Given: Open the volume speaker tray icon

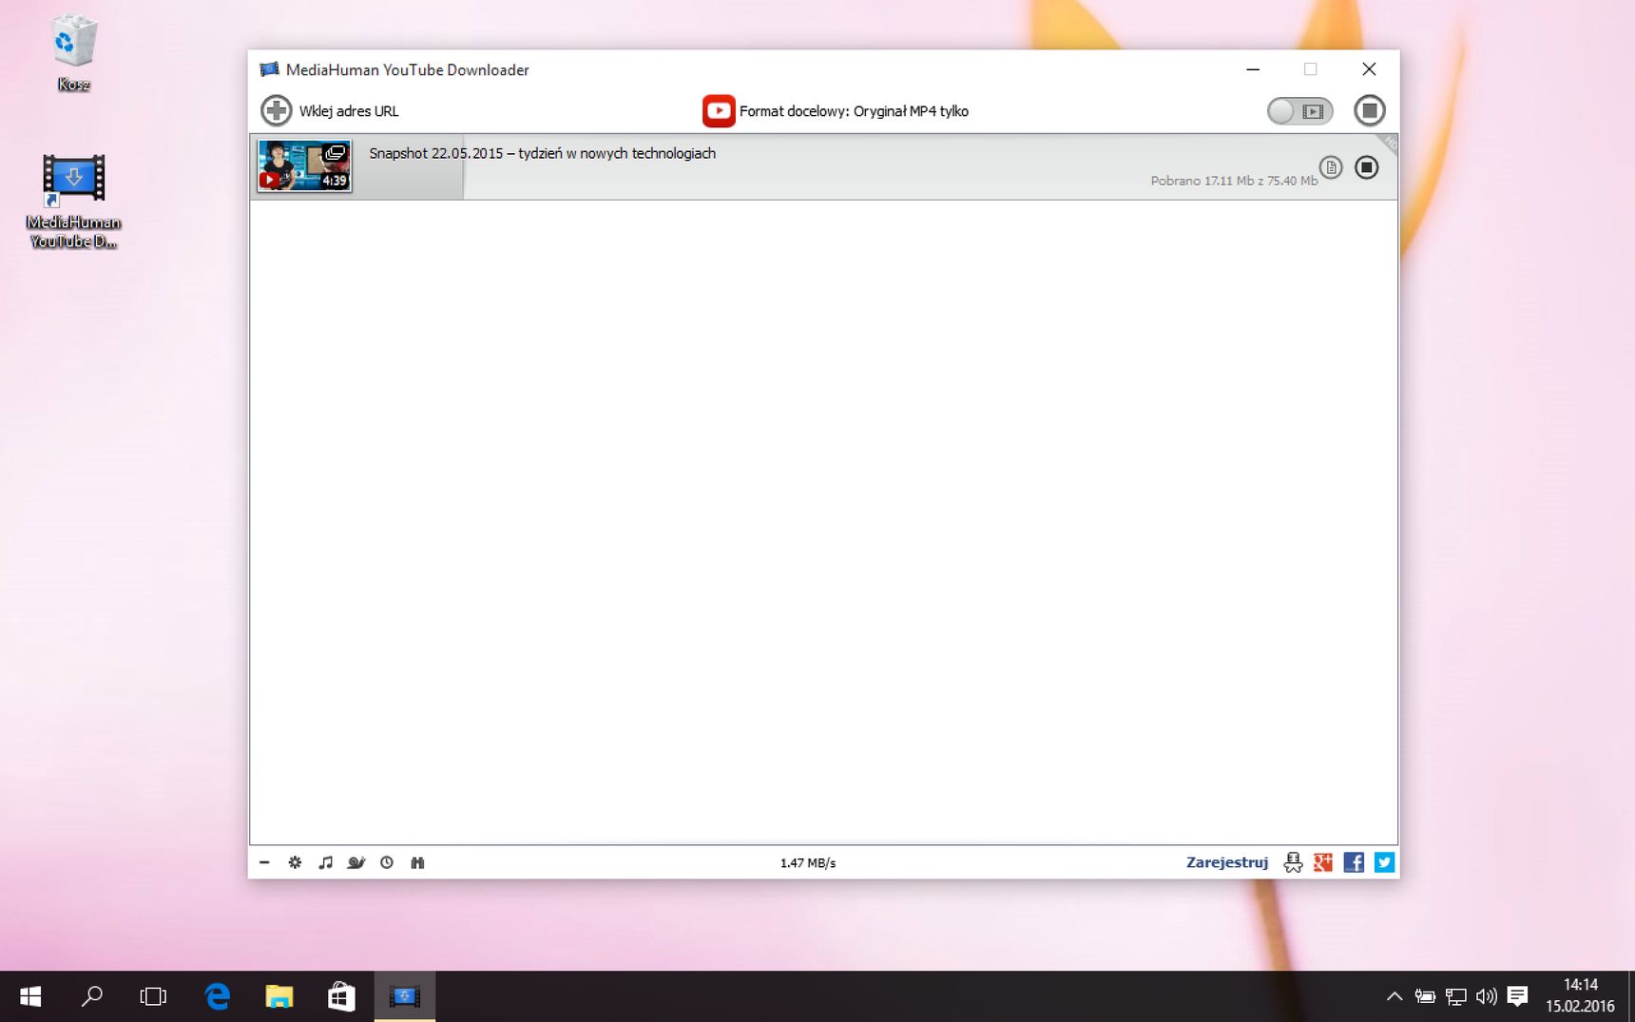Looking at the screenshot, I should point(1486,996).
